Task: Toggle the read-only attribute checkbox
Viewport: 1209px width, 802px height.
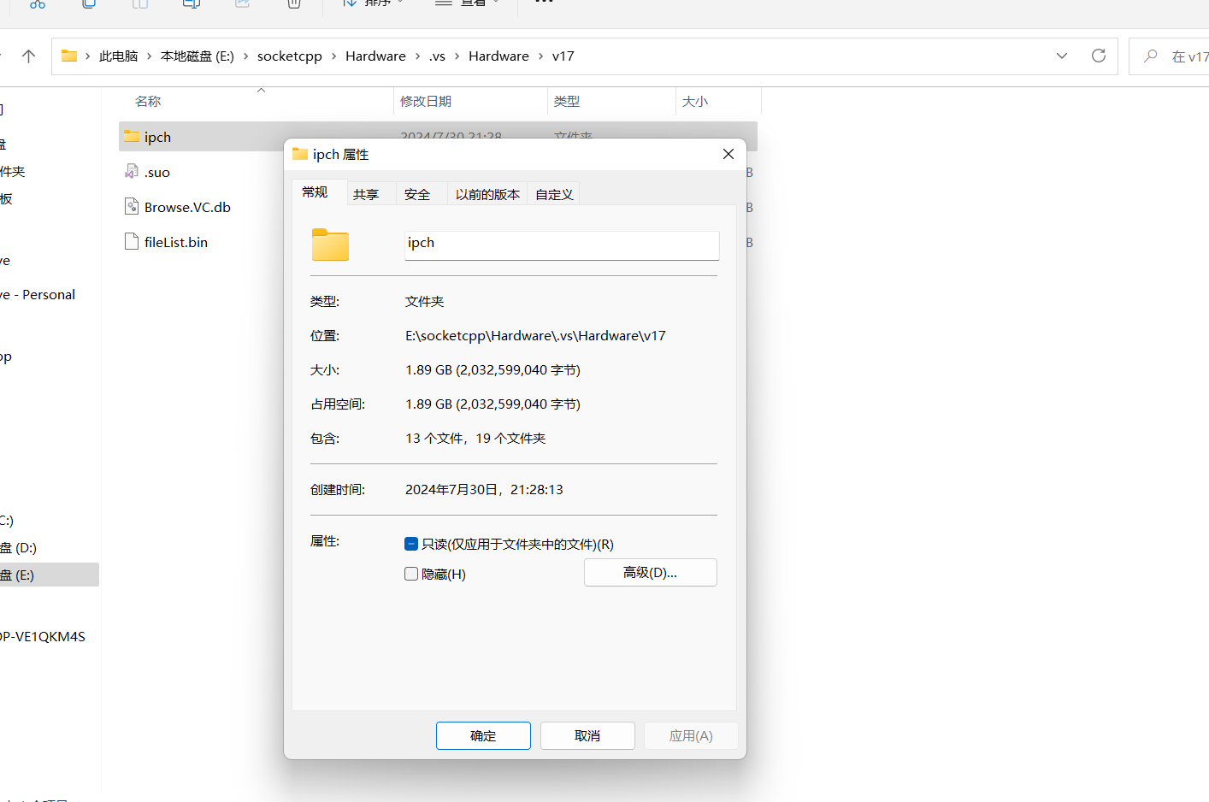Action: pos(411,544)
